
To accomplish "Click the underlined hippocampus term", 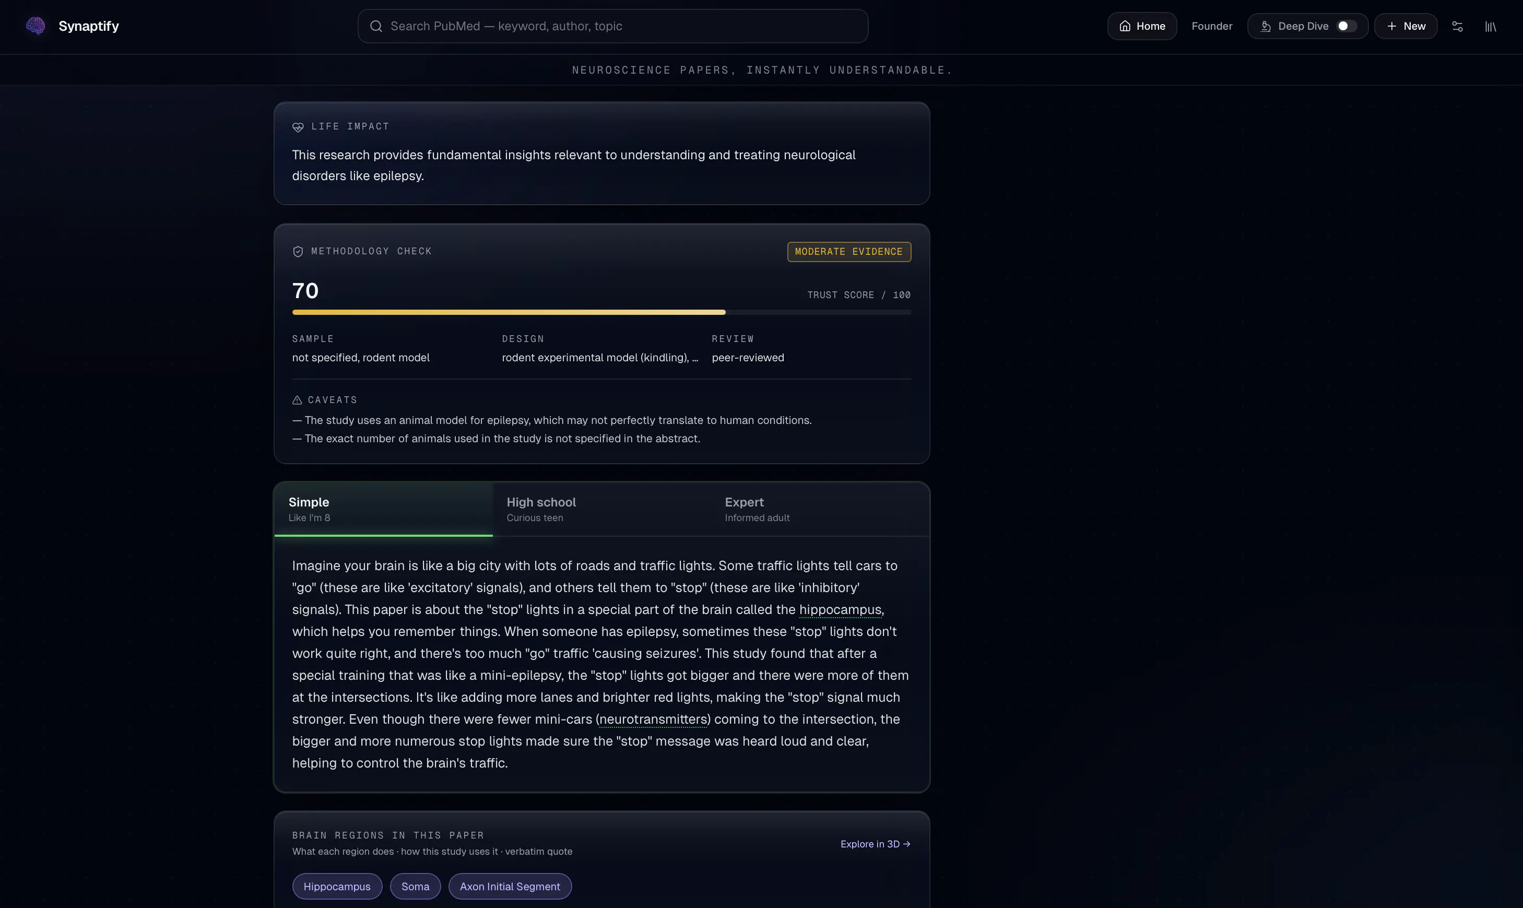I will point(841,610).
